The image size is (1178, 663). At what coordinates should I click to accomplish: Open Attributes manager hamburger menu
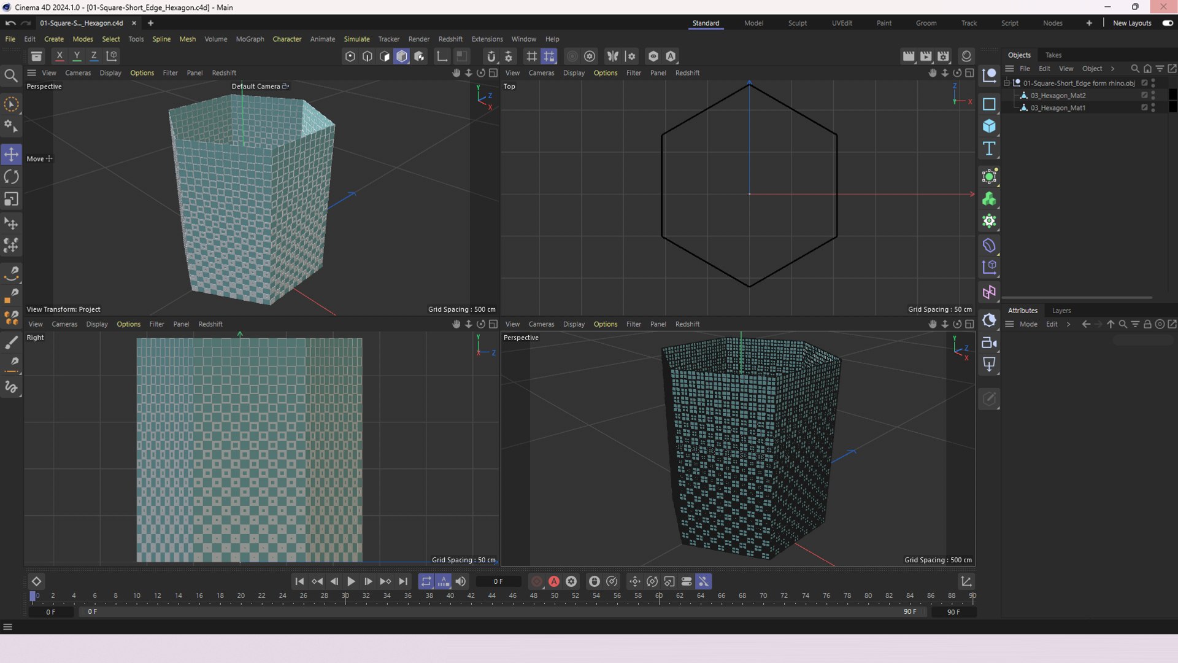[x=1009, y=324]
